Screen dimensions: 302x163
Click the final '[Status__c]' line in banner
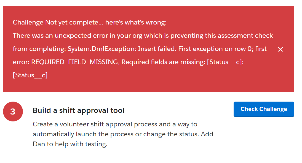point(30,75)
